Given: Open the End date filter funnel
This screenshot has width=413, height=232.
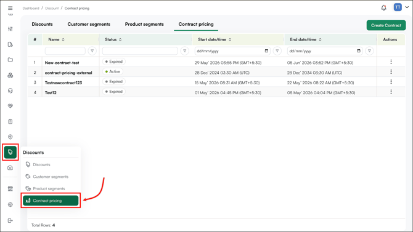Looking at the screenshot, I should [x=369, y=50].
